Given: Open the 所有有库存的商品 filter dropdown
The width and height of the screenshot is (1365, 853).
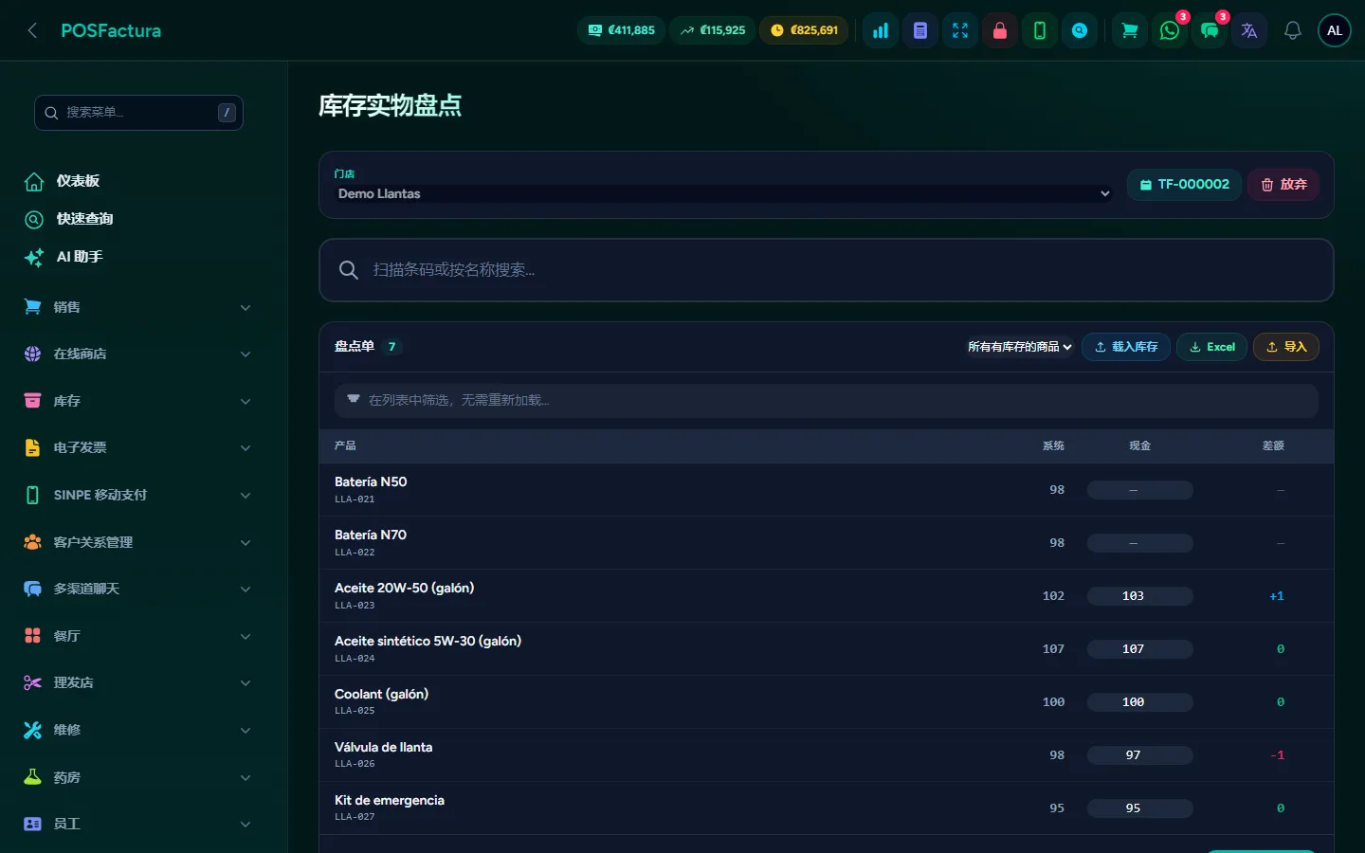Looking at the screenshot, I should click(1019, 347).
